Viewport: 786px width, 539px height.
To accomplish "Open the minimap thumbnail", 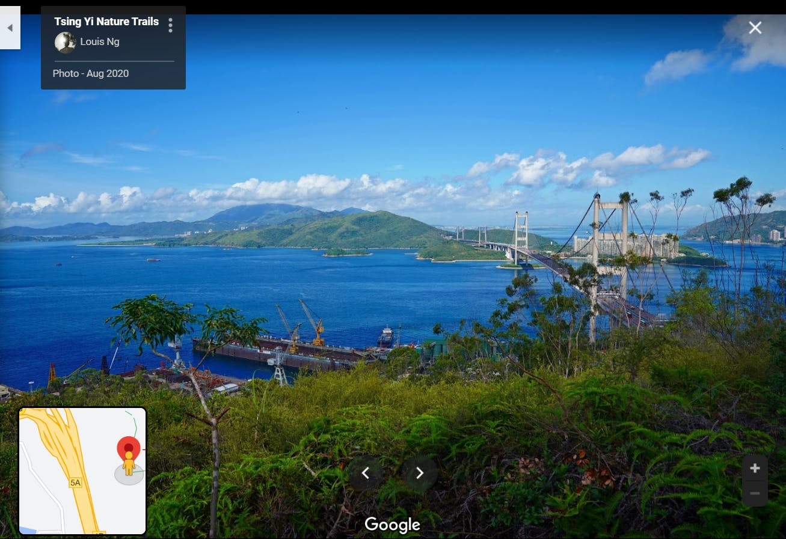I will [83, 471].
